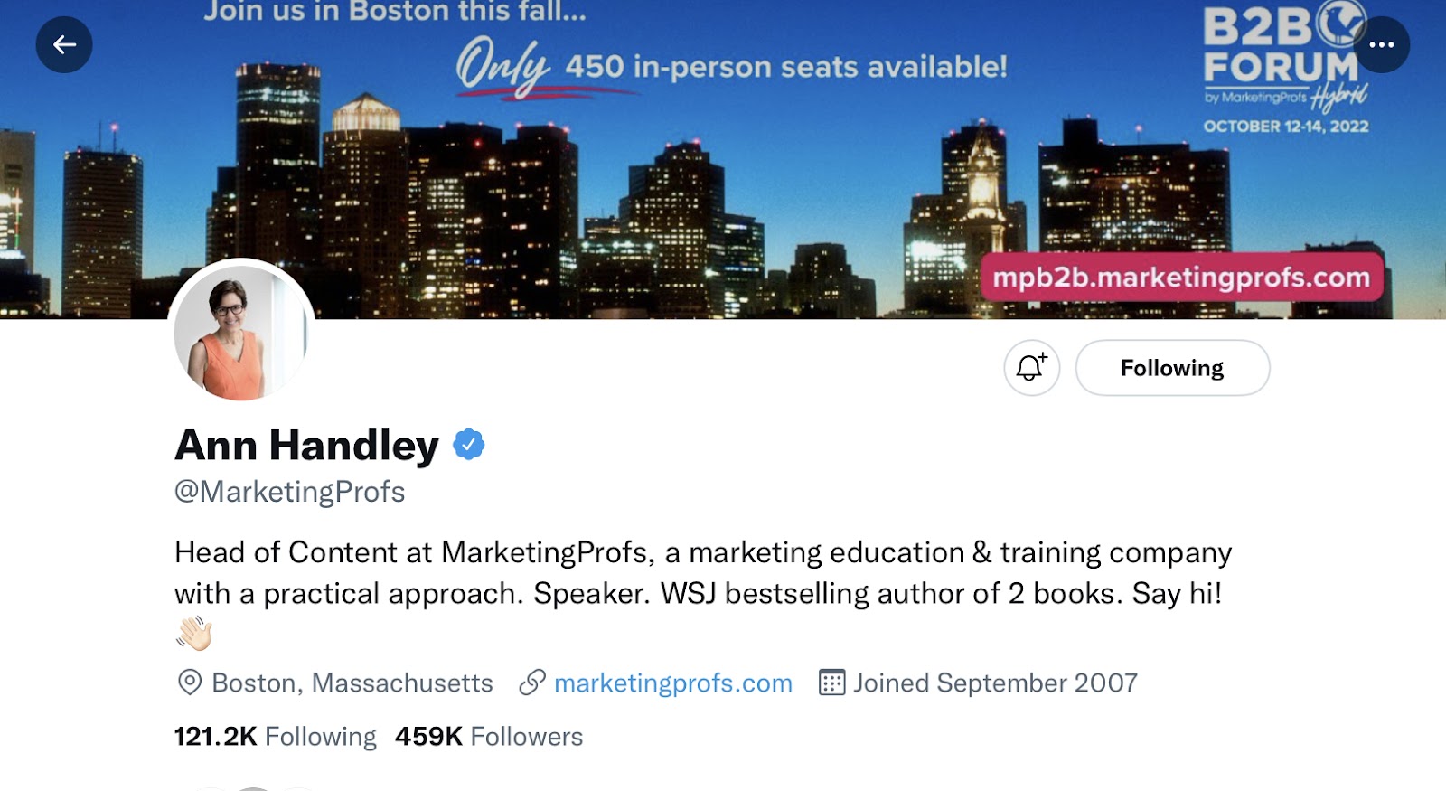Click the location pin icon
Image resolution: width=1446 pixels, height=791 pixels.
click(x=189, y=683)
